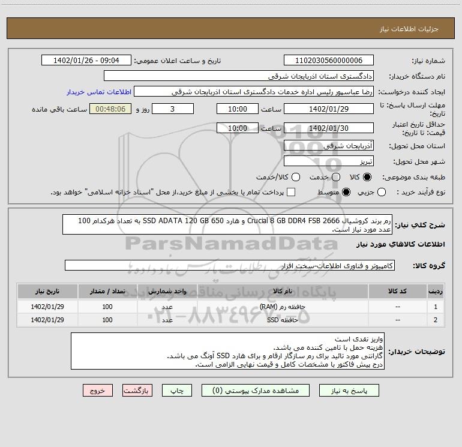Click the خروج exit button
Viewport: 462px width, 447px height.
(x=98, y=391)
